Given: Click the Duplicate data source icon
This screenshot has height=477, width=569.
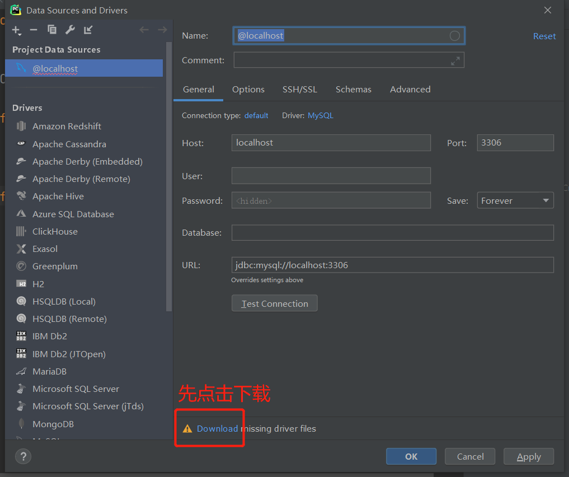Looking at the screenshot, I should tap(52, 30).
